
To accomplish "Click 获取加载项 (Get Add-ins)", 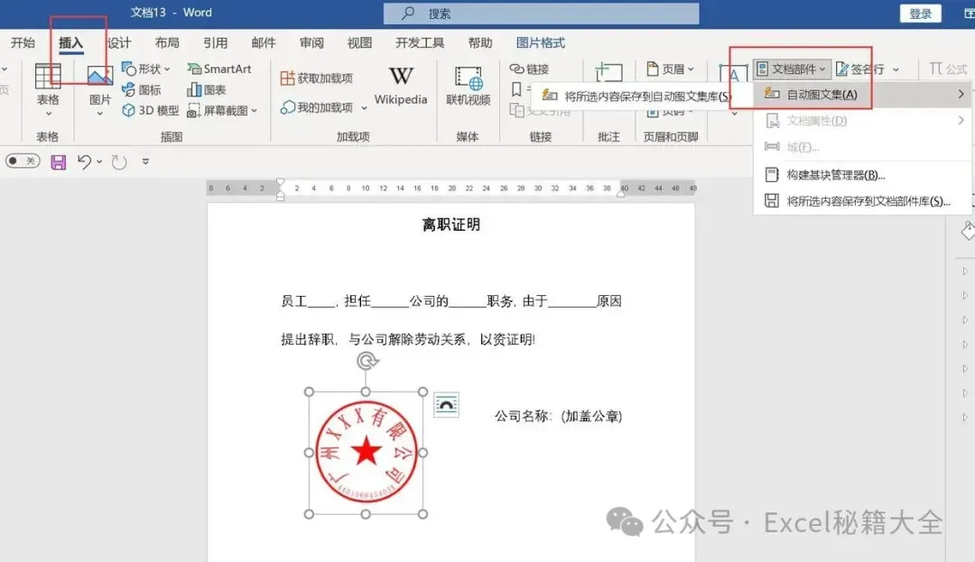I will 317,78.
